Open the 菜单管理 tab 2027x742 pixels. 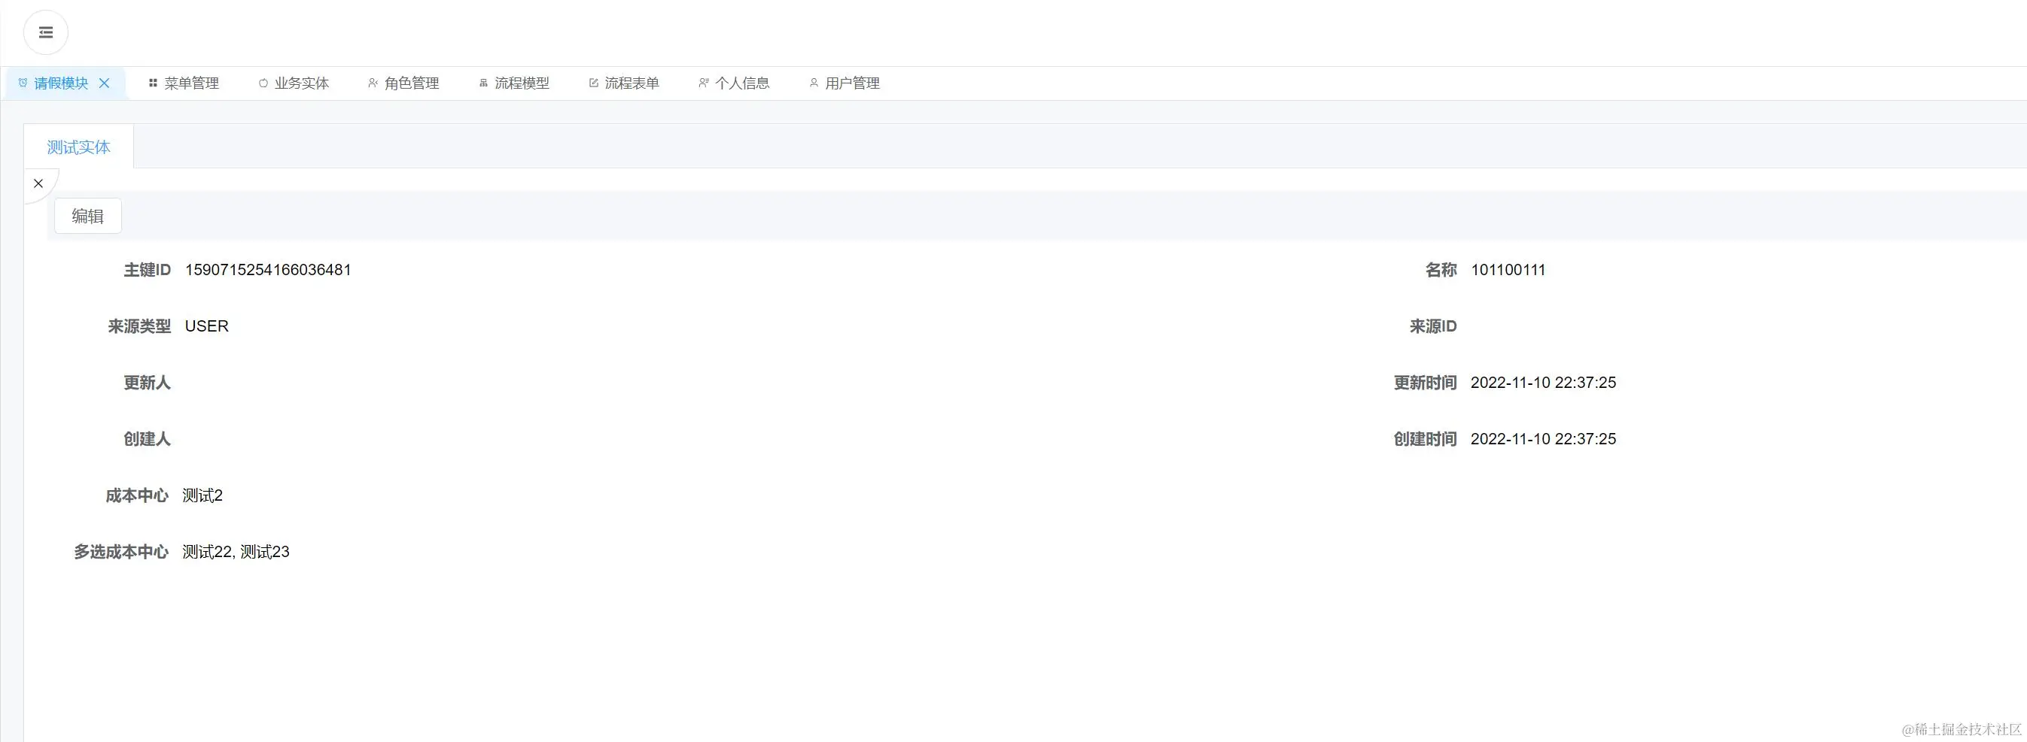(x=184, y=83)
